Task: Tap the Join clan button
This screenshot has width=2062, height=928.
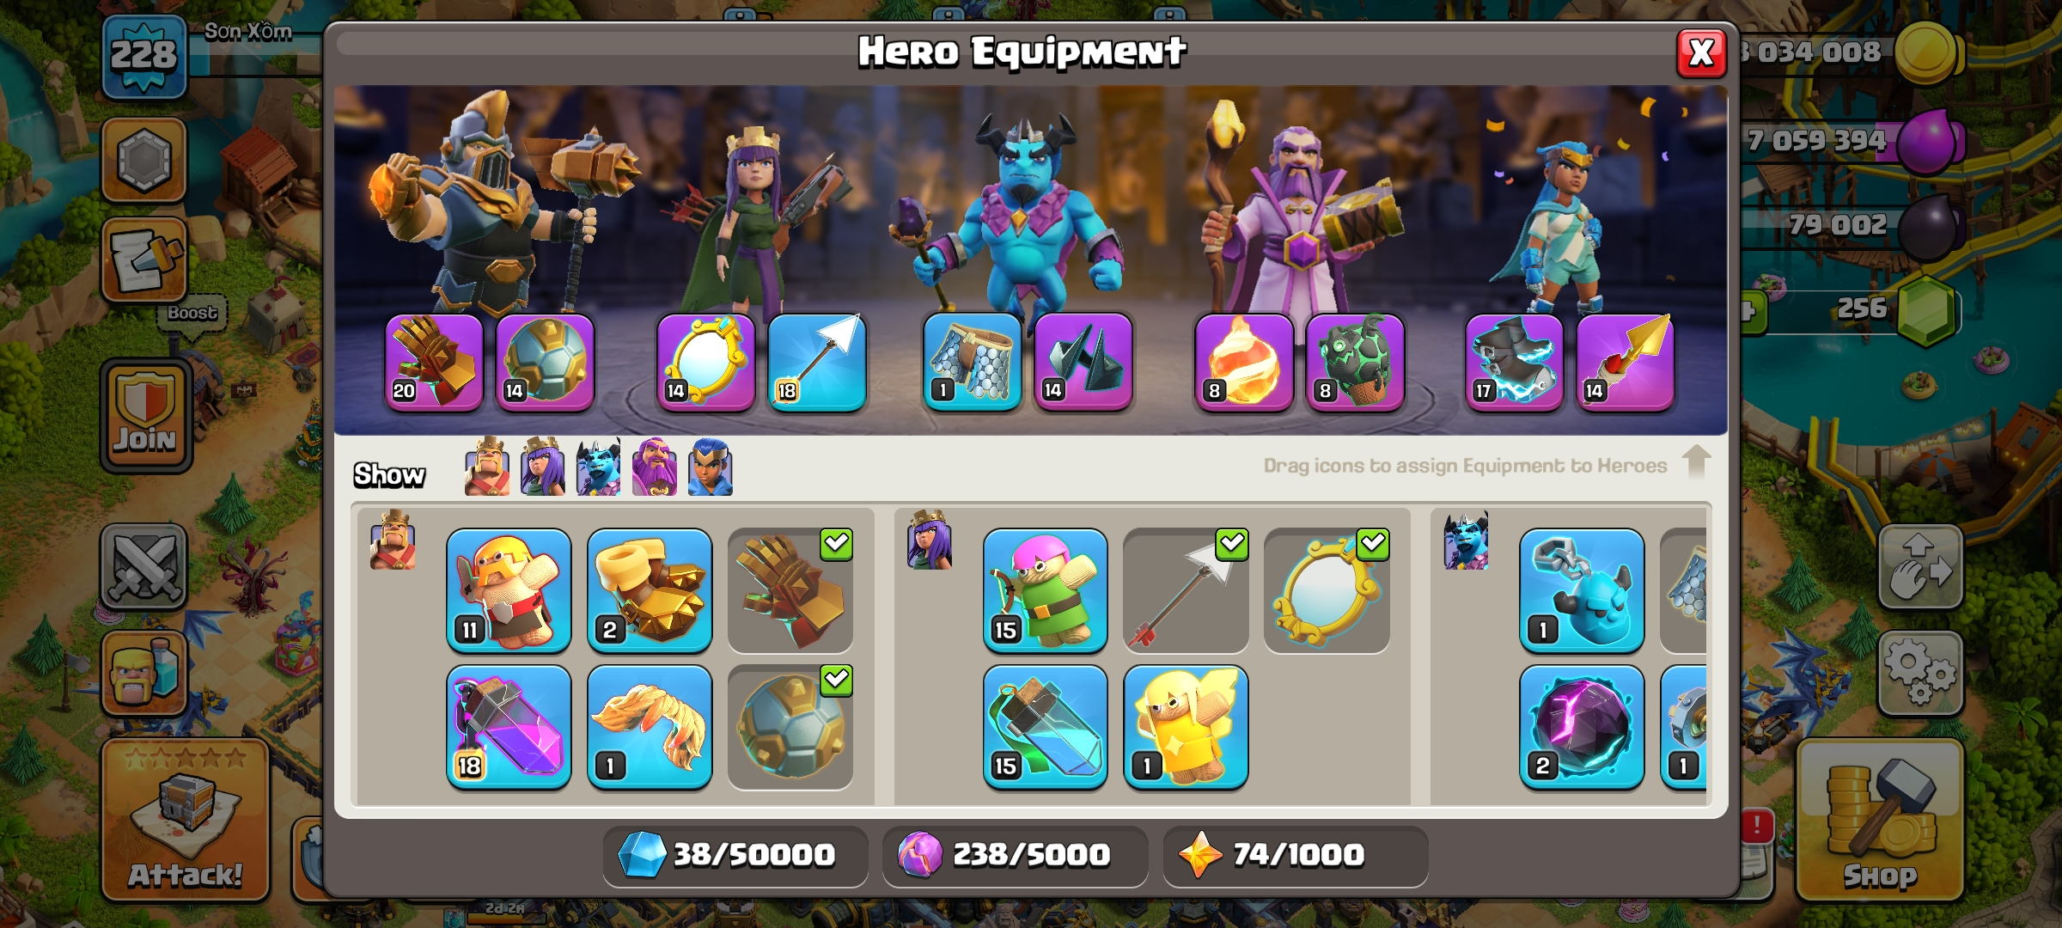Action: pyautogui.click(x=146, y=416)
